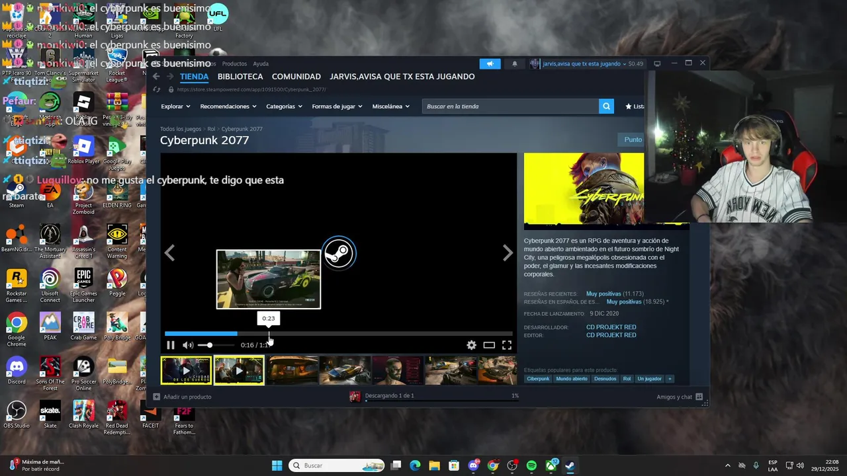847x476 pixels.
Task: Open Amigos y chat panel
Action: point(680,397)
